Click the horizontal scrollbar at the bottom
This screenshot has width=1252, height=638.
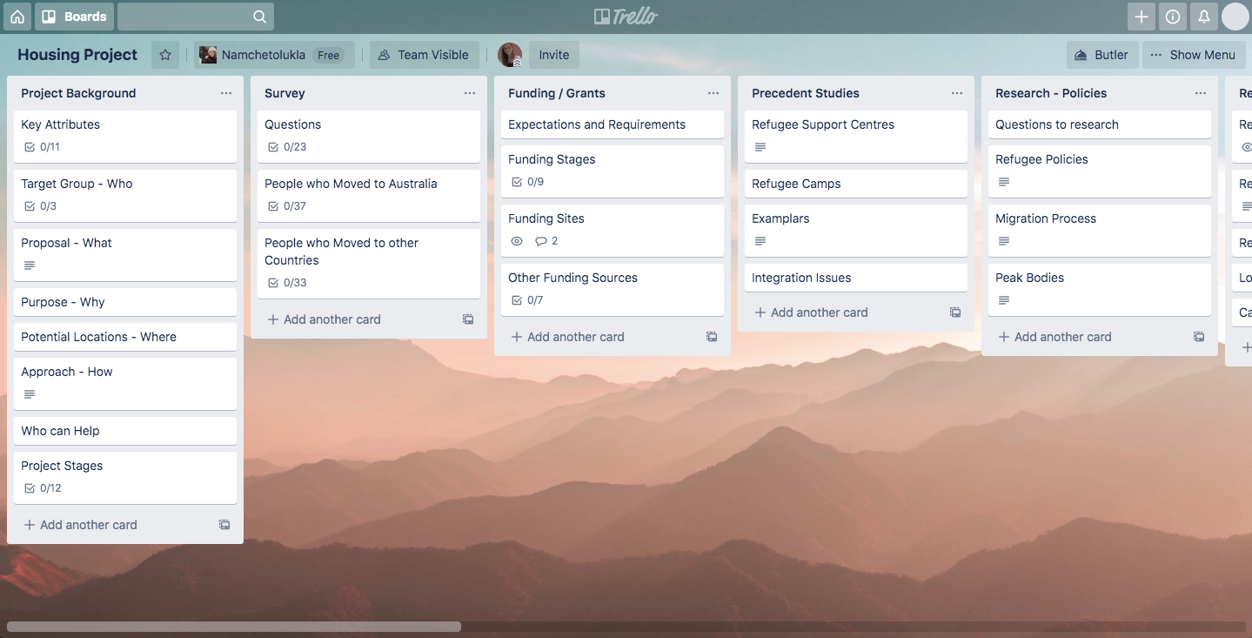click(x=234, y=627)
